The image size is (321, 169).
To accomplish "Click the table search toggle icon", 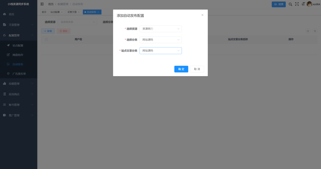I will 308,31.
